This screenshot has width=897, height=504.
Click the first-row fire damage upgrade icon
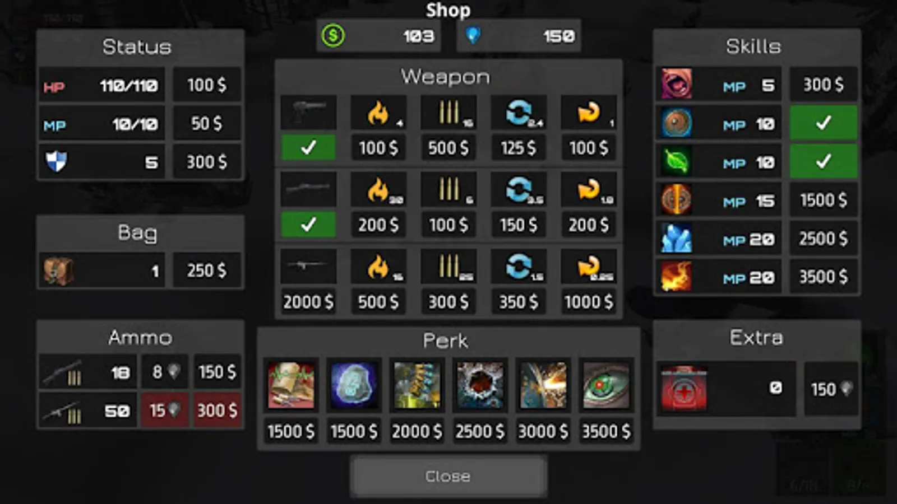click(378, 112)
